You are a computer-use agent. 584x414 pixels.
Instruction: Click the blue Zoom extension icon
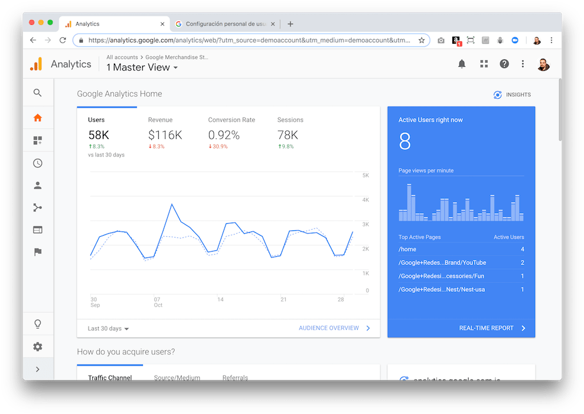pos(515,40)
